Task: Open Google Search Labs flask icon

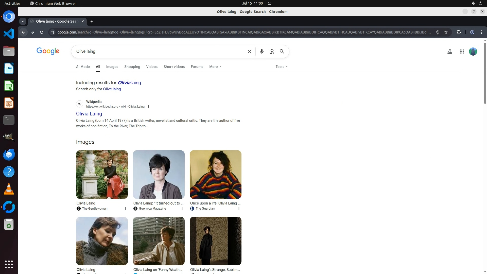Action: click(449, 52)
